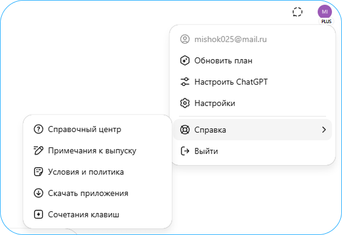Click the lifebuoy icon next to Справка

(x=185, y=130)
